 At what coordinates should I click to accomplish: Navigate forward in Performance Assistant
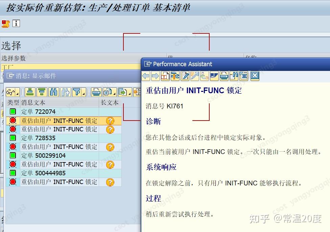[x=156, y=76]
